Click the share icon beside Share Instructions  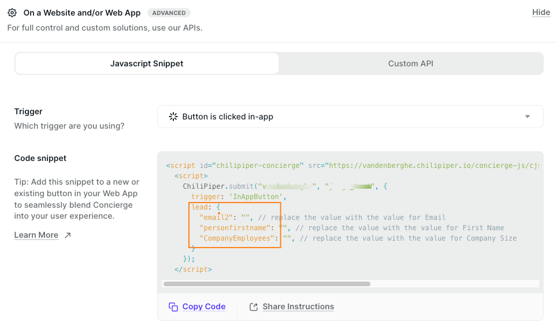pos(253,307)
